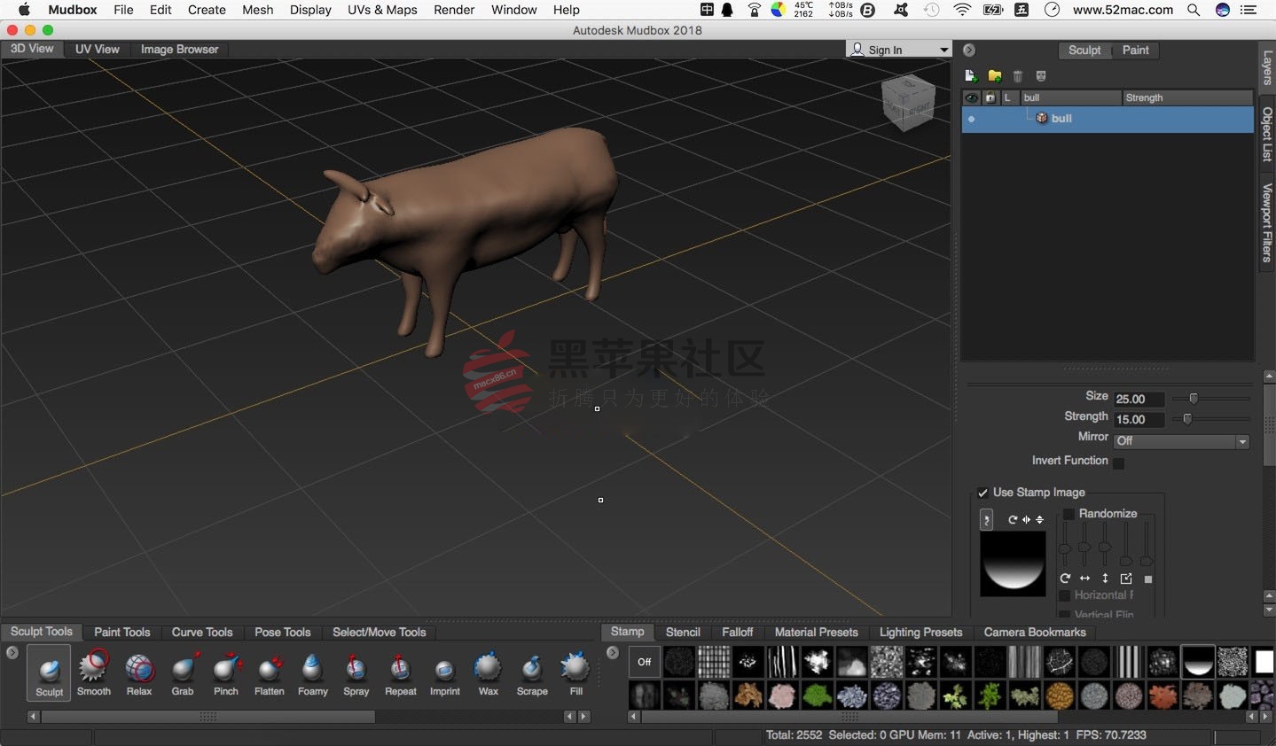Toggle visibility dot of bull layer
Viewport: 1276px width, 746px height.
coord(972,119)
